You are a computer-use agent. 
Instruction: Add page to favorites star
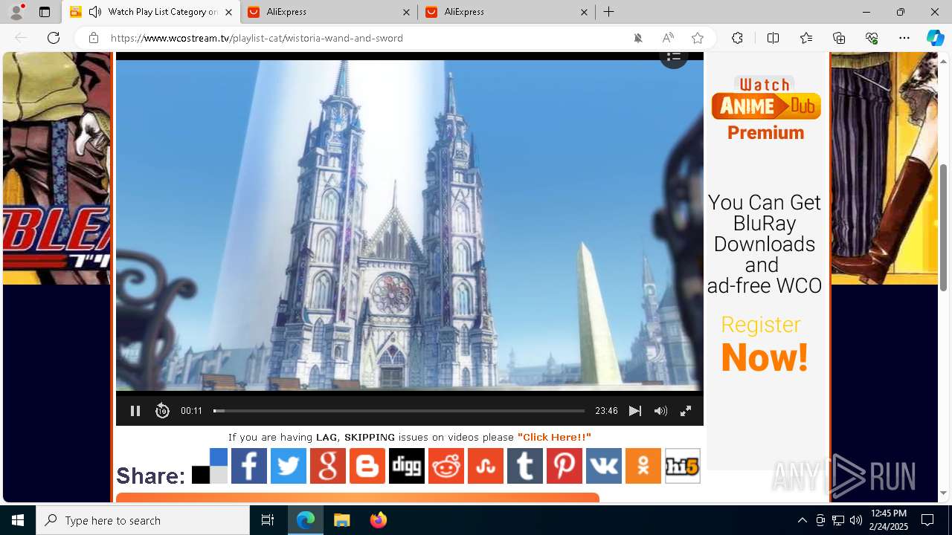(697, 38)
